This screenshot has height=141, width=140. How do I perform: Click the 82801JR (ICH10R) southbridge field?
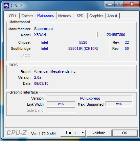83,48
